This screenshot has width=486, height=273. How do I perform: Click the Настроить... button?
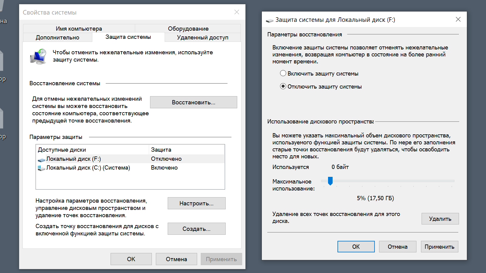click(197, 203)
